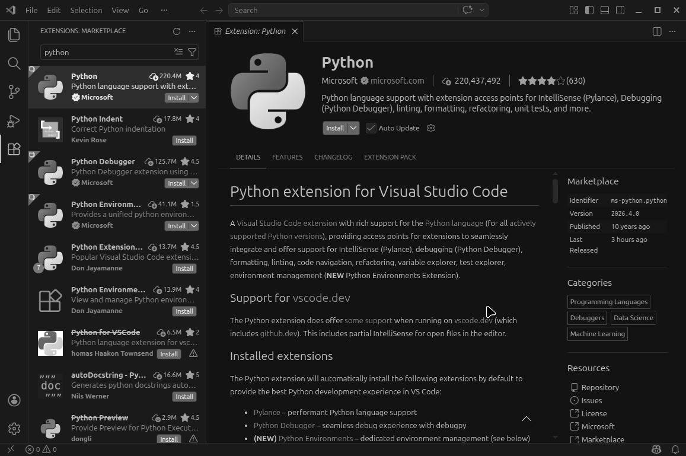Open the Search view in activity bar
686x456 pixels.
point(14,63)
